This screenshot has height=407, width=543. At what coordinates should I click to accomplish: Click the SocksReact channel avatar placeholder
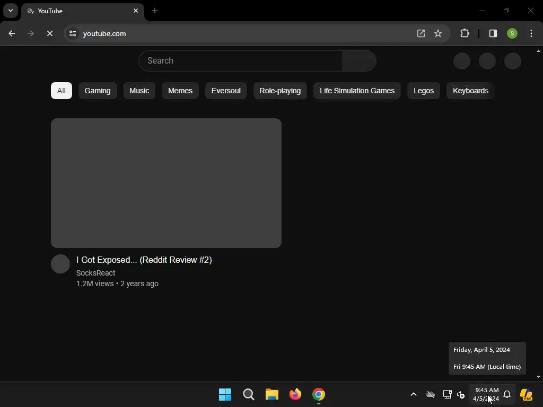60,264
